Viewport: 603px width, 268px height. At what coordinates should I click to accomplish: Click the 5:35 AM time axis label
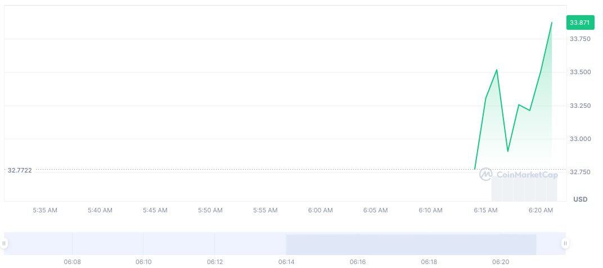point(45,210)
